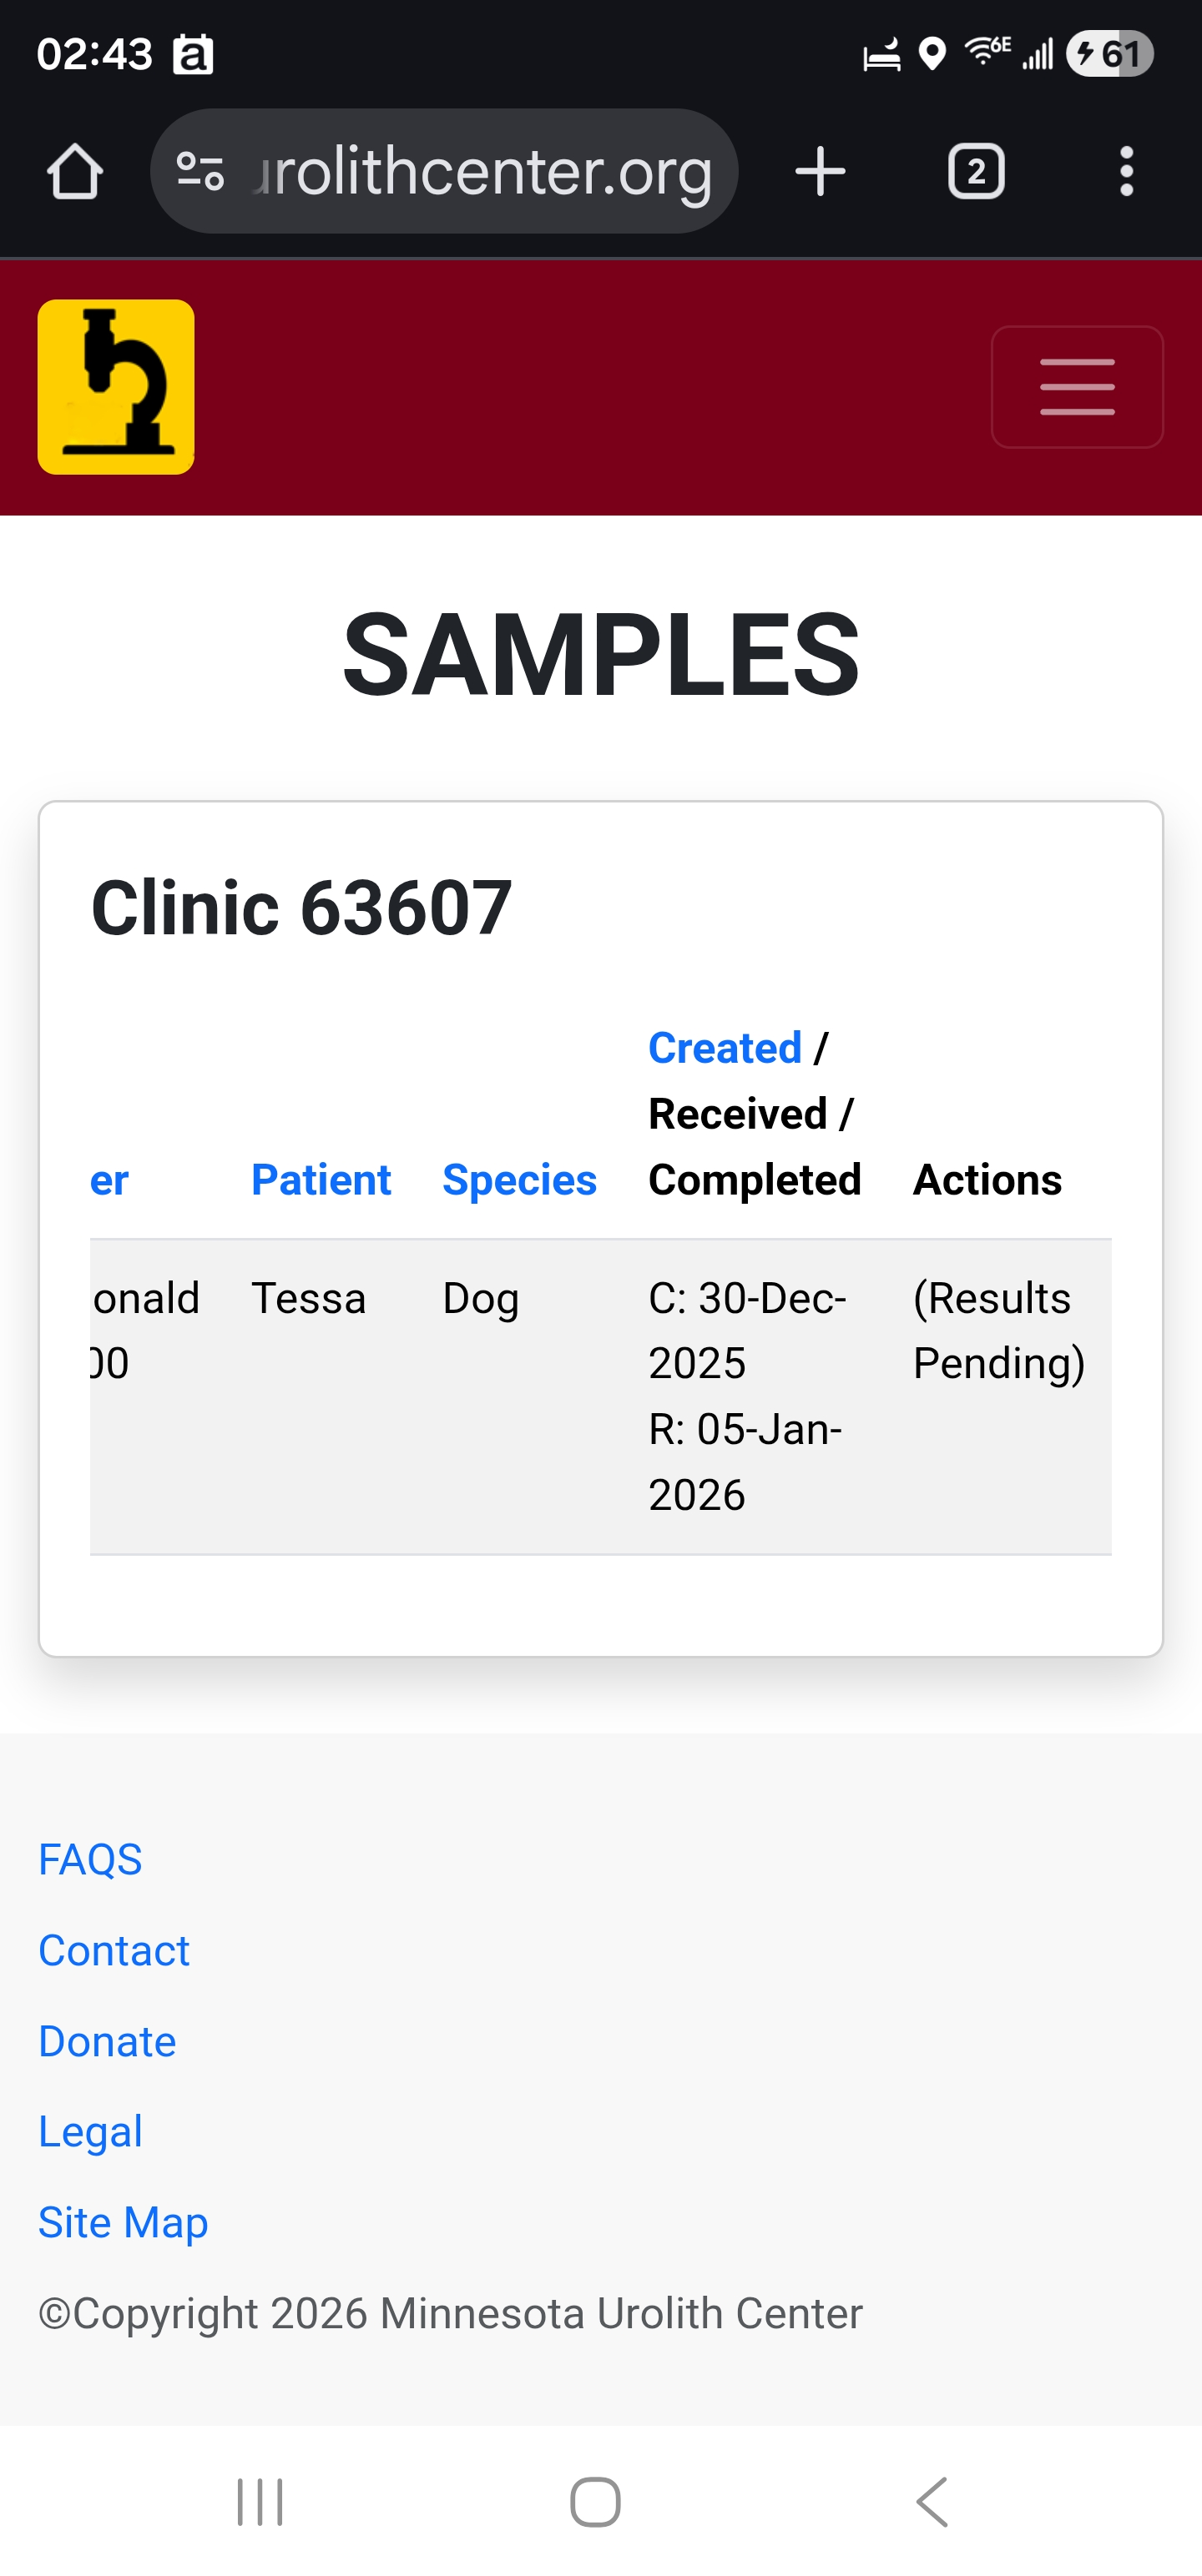This screenshot has height=2576, width=1202.
Task: Tap the urolithcenter.org address bar
Action: pyautogui.click(x=482, y=172)
